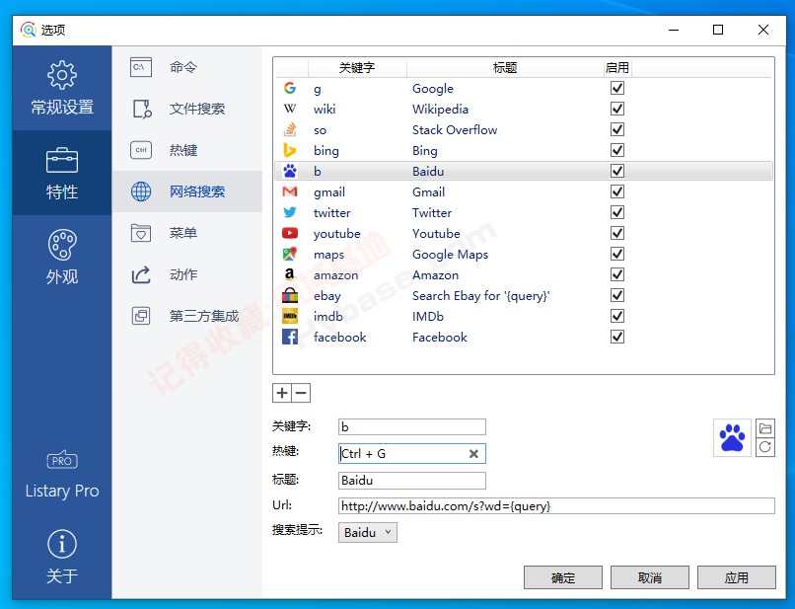Toggle the Baidu entry checkbox
The height and width of the screenshot is (609, 795).
[617, 171]
